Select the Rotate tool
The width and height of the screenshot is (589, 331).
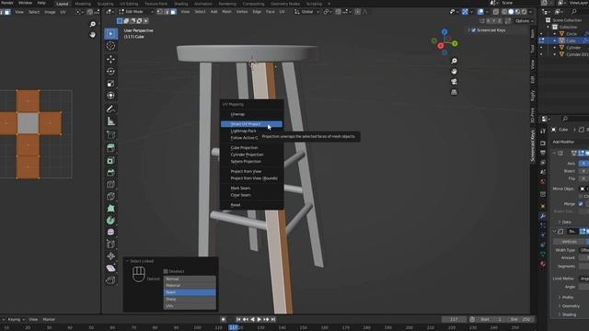tap(110, 72)
